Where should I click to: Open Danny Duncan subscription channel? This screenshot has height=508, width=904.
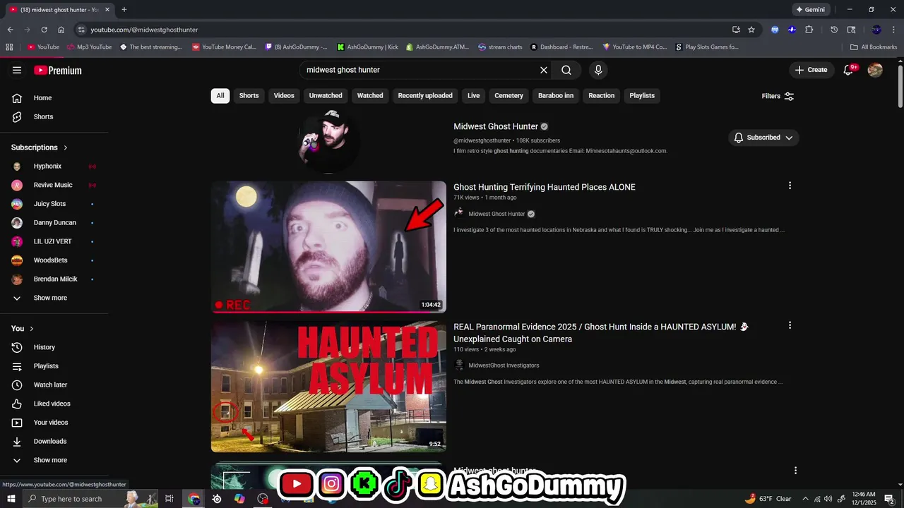click(54, 222)
